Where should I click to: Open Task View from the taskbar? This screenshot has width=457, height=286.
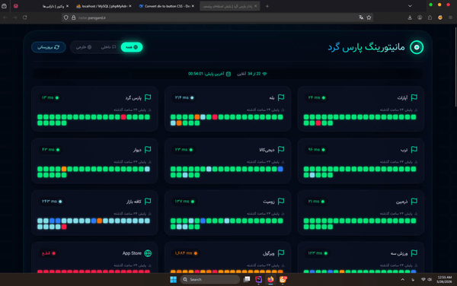coord(247,280)
